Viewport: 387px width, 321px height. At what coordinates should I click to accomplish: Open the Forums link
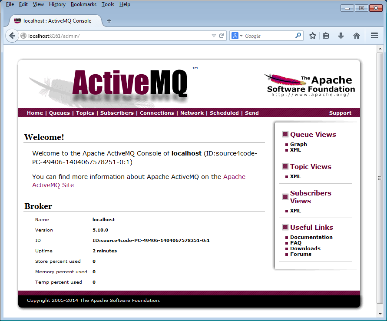click(301, 254)
